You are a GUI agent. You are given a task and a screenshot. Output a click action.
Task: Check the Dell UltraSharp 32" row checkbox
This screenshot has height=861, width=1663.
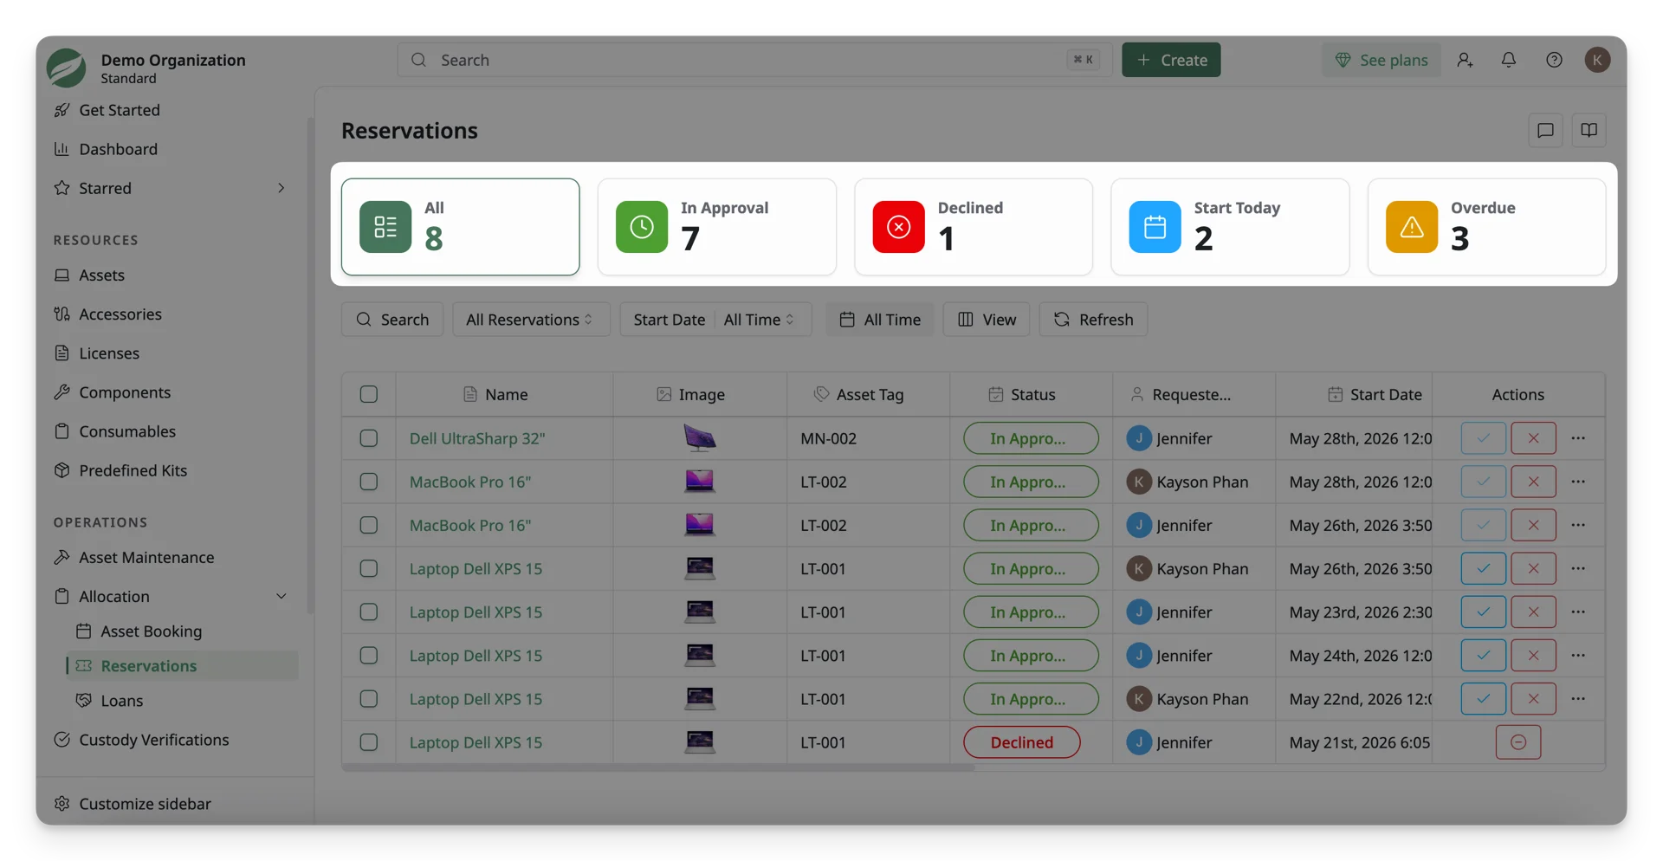click(369, 438)
